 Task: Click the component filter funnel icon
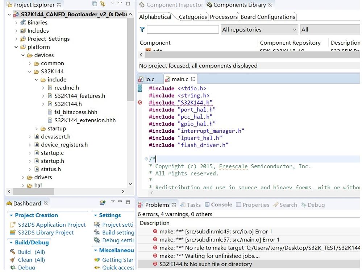click(x=142, y=29)
